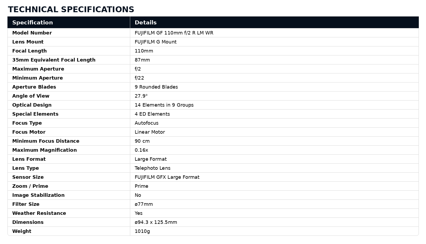Screen dimensions: 426x244
Task: Select the '87mm' value
Action: pos(142,60)
